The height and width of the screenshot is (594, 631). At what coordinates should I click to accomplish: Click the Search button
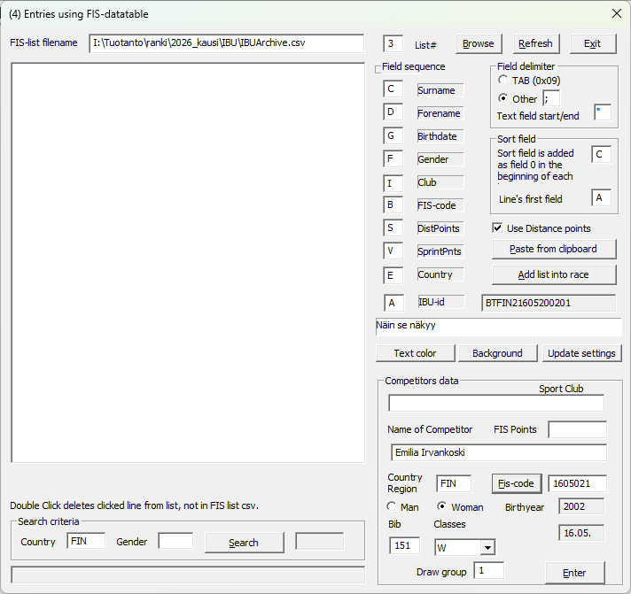[244, 543]
